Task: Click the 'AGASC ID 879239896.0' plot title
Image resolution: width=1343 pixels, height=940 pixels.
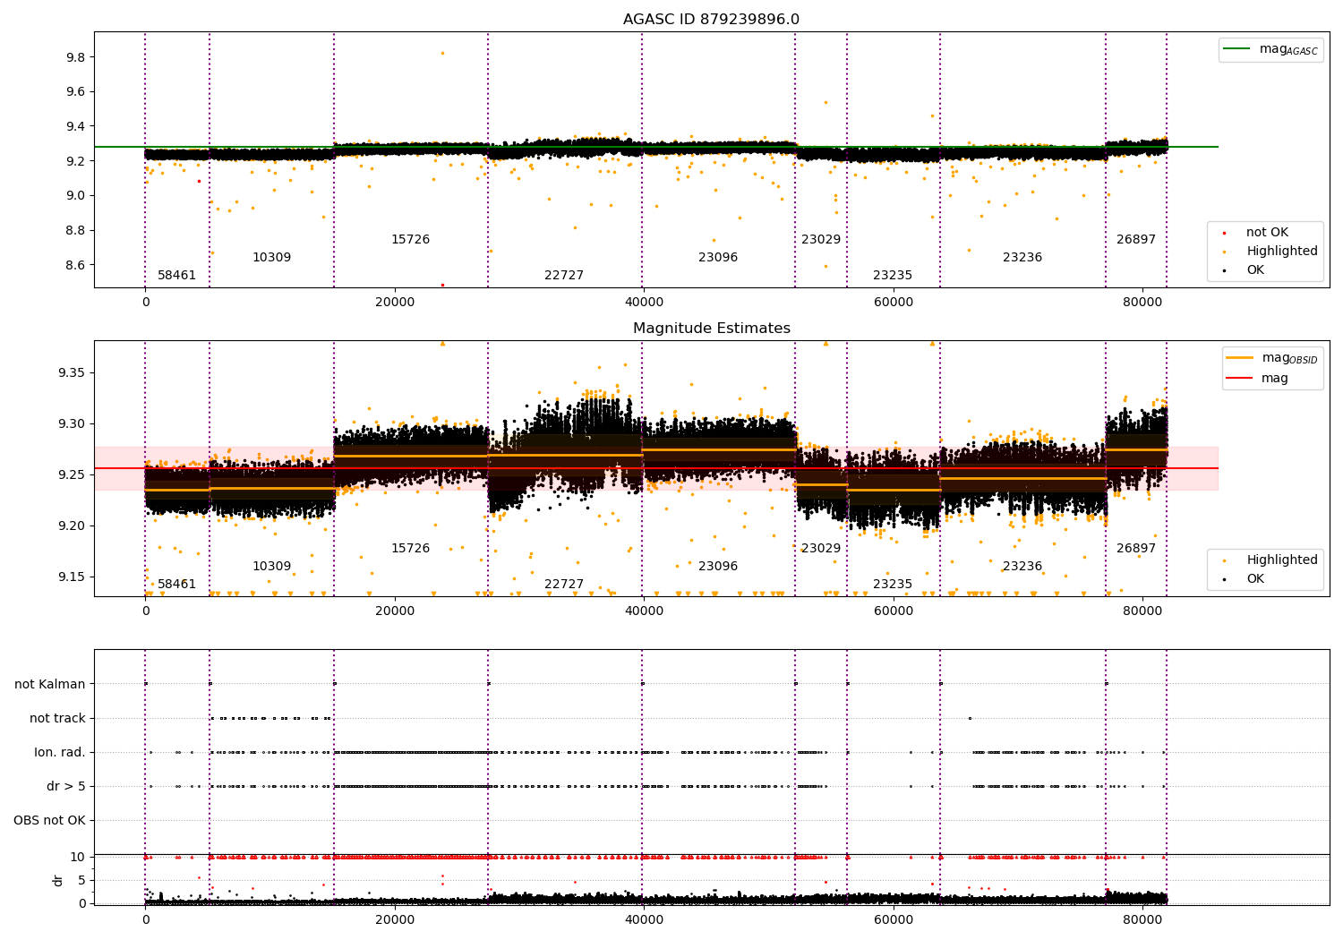Action: coord(711,20)
